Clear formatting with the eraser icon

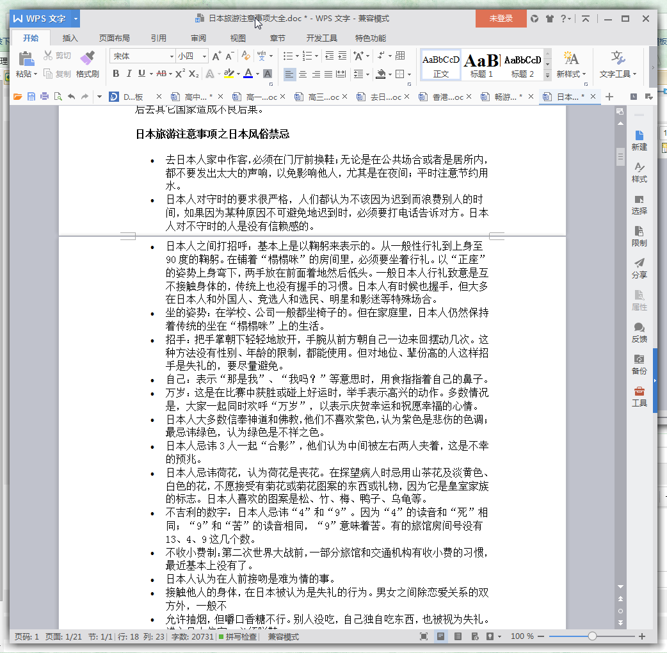coord(245,56)
